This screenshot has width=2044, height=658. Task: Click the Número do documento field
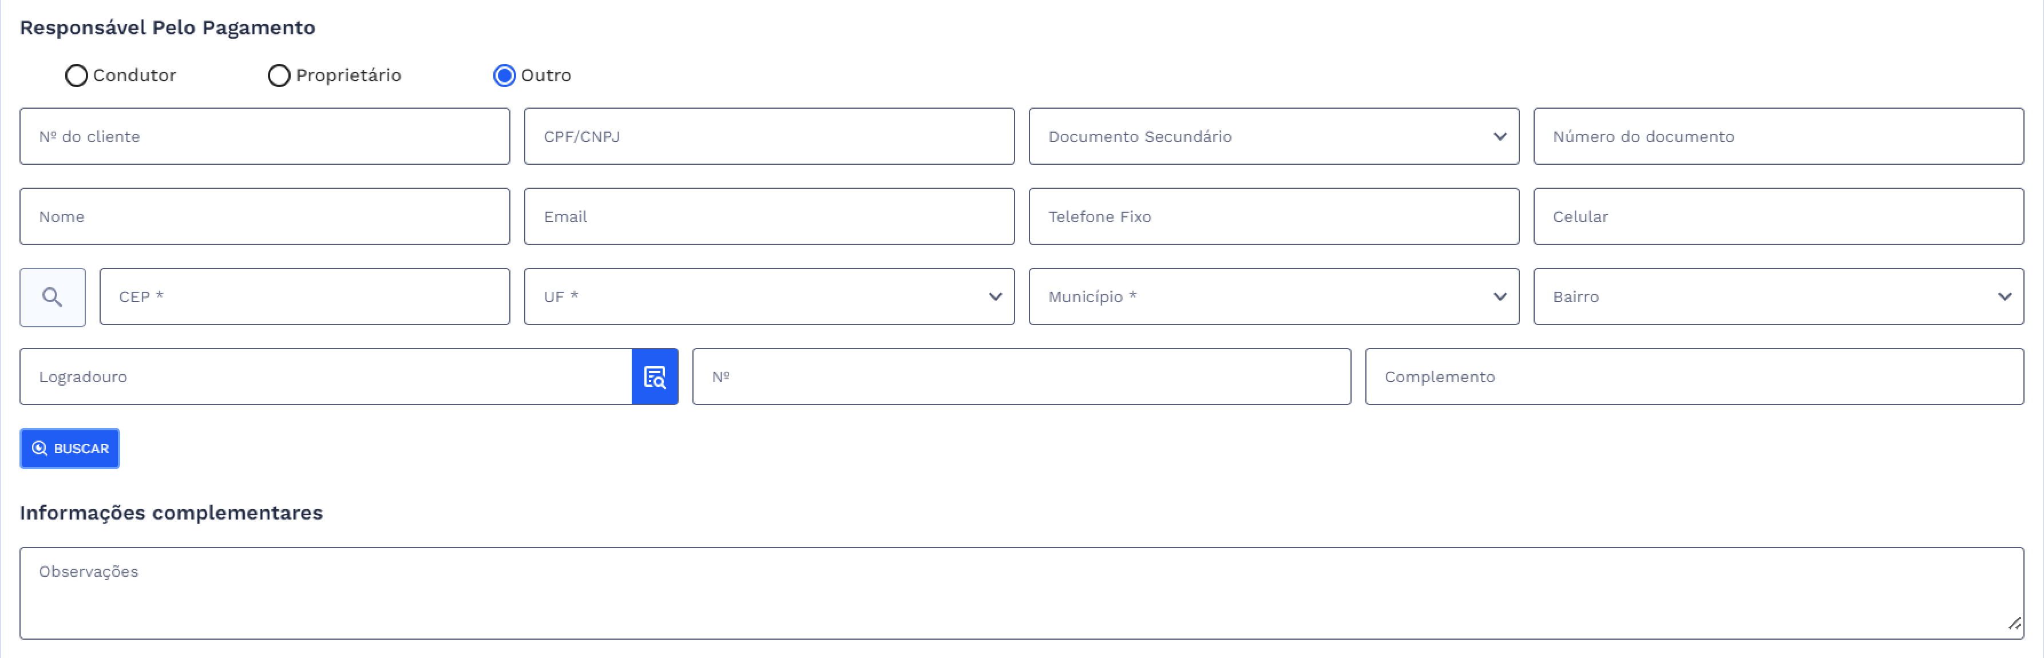pos(1777,137)
